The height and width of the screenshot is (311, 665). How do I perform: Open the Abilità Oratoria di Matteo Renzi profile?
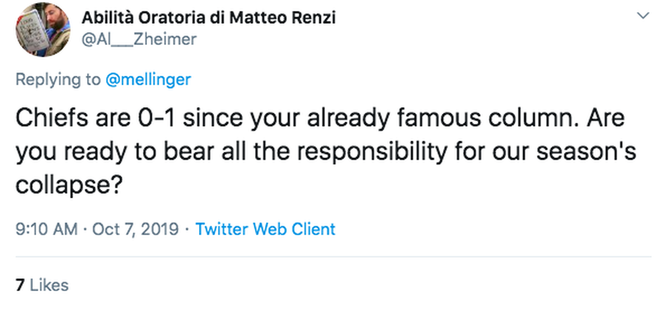[x=208, y=18]
